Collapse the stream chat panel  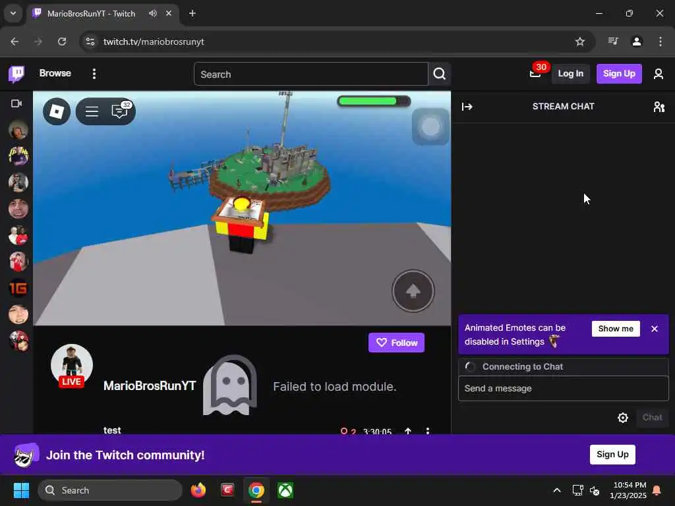tap(467, 106)
